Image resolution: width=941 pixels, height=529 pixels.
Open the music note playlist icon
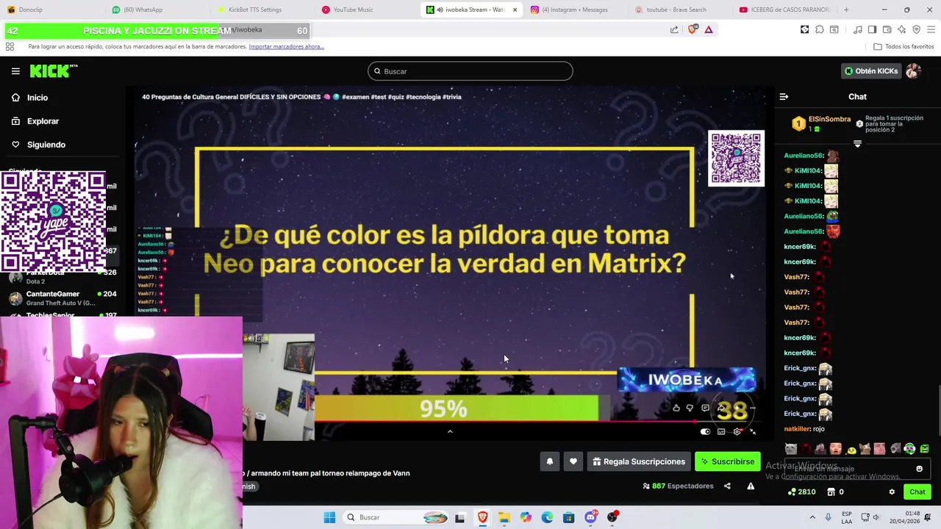[857, 29]
